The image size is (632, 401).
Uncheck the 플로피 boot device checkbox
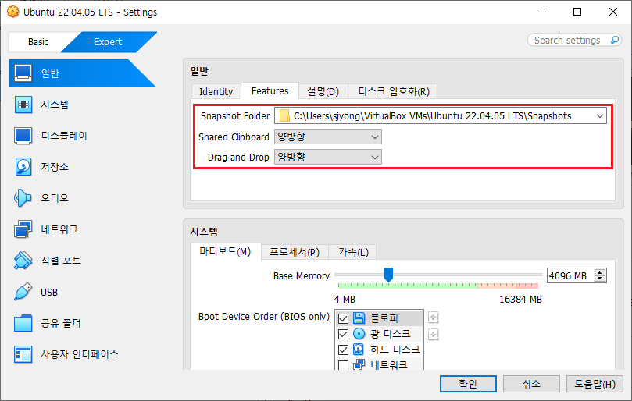click(x=344, y=318)
